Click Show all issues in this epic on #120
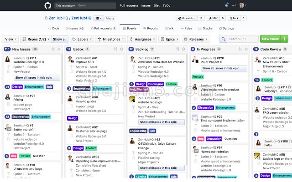This screenshot has width=292, height=182. click(224, 68)
